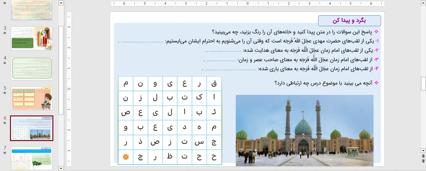Click the animation star under slide number 6
Viewport: 426px width, 171px height.
point(5,123)
